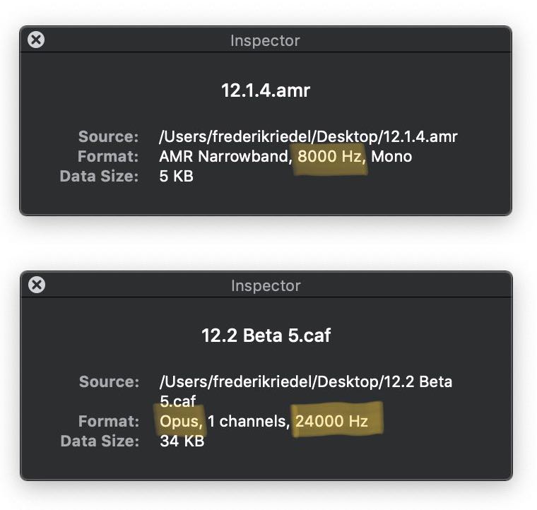This screenshot has height=510, width=537.
Task: Click the Source label in the 12.1.4.amr window
Action: (x=108, y=136)
